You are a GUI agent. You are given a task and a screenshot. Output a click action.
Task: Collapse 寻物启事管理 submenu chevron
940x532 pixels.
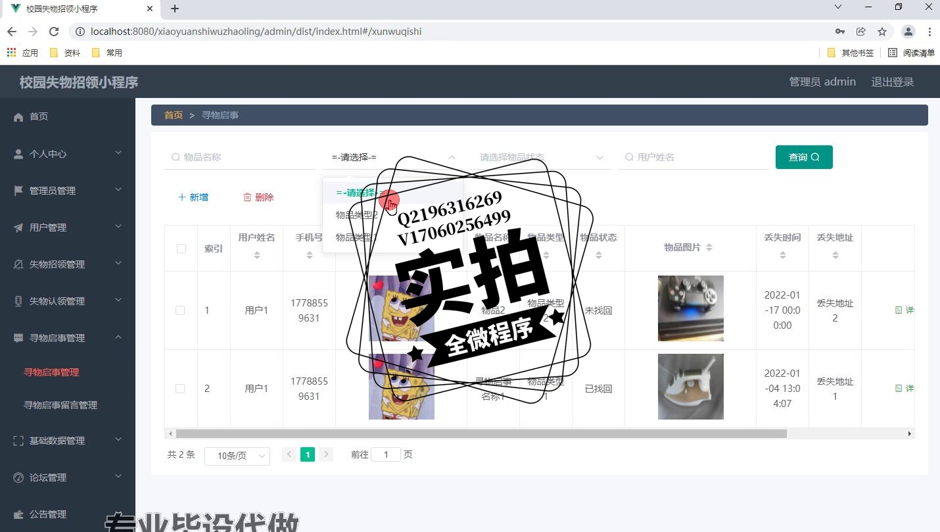(118, 337)
